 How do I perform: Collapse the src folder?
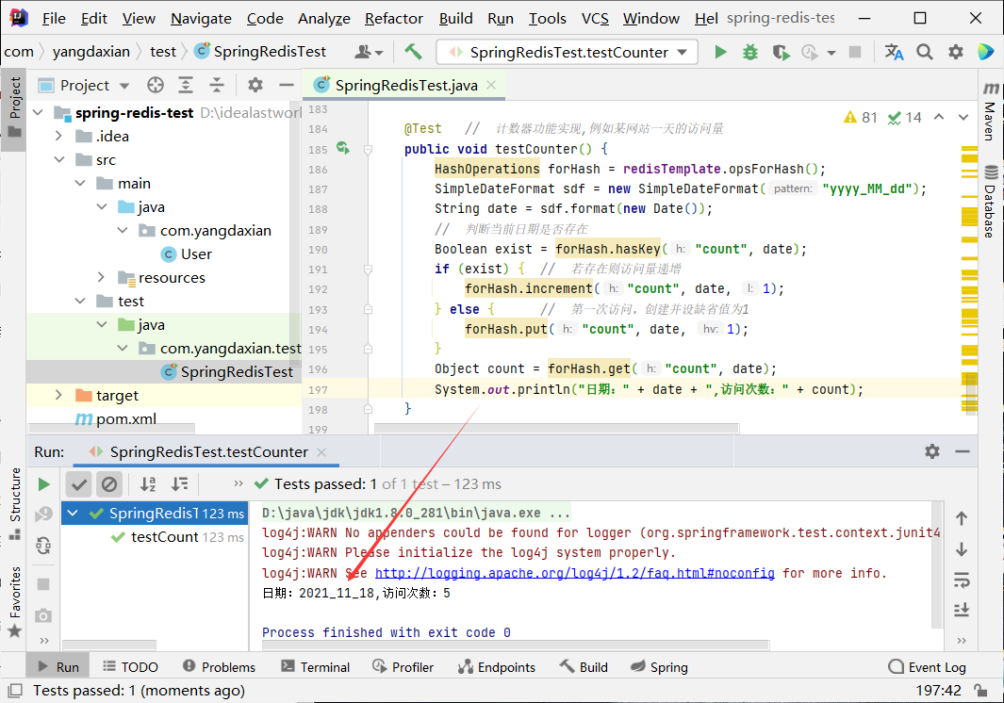tap(58, 159)
